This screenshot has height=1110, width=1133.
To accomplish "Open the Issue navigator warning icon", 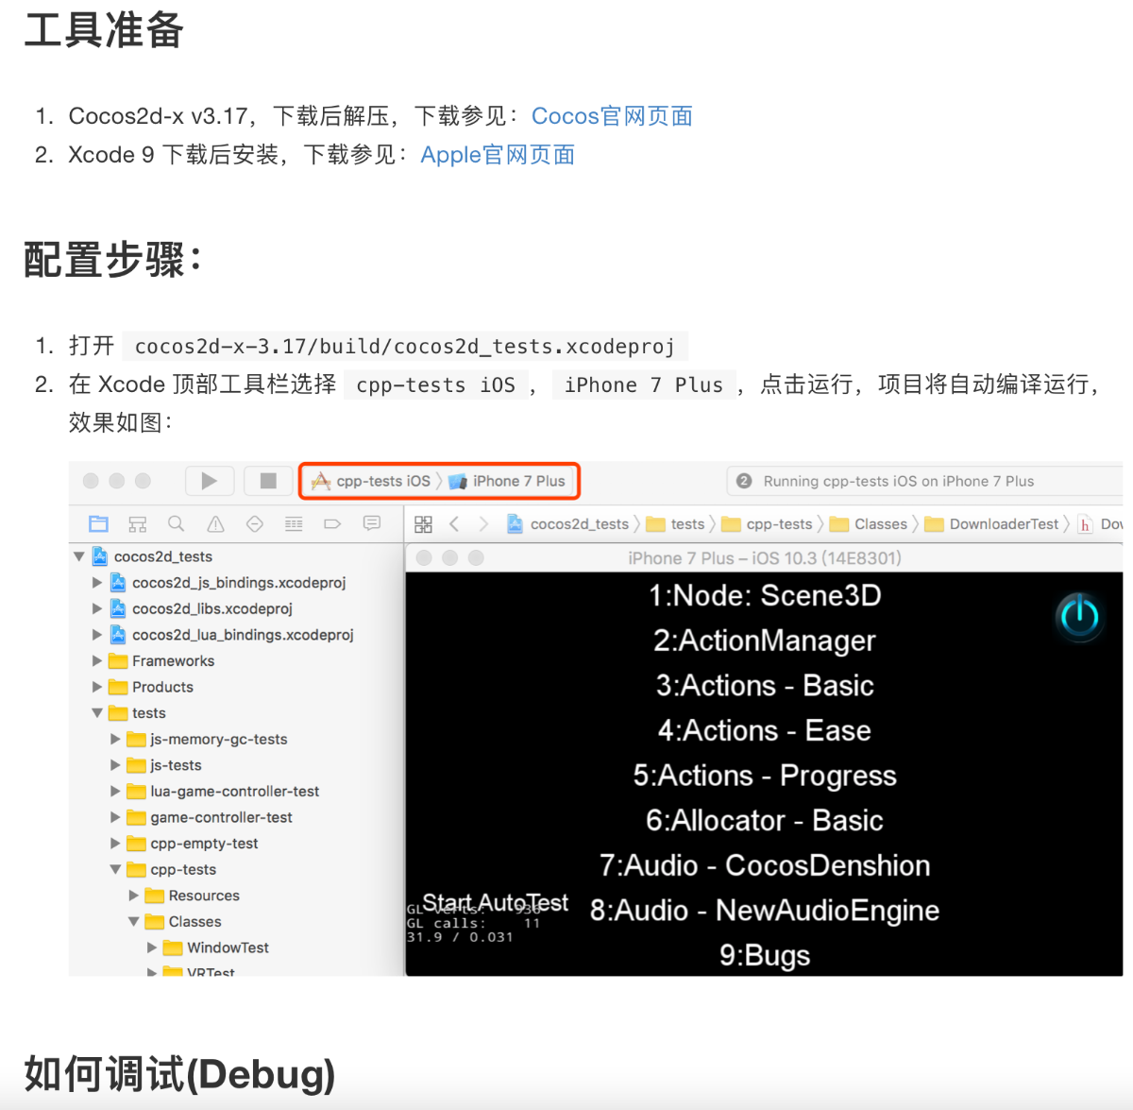I will coord(215,523).
